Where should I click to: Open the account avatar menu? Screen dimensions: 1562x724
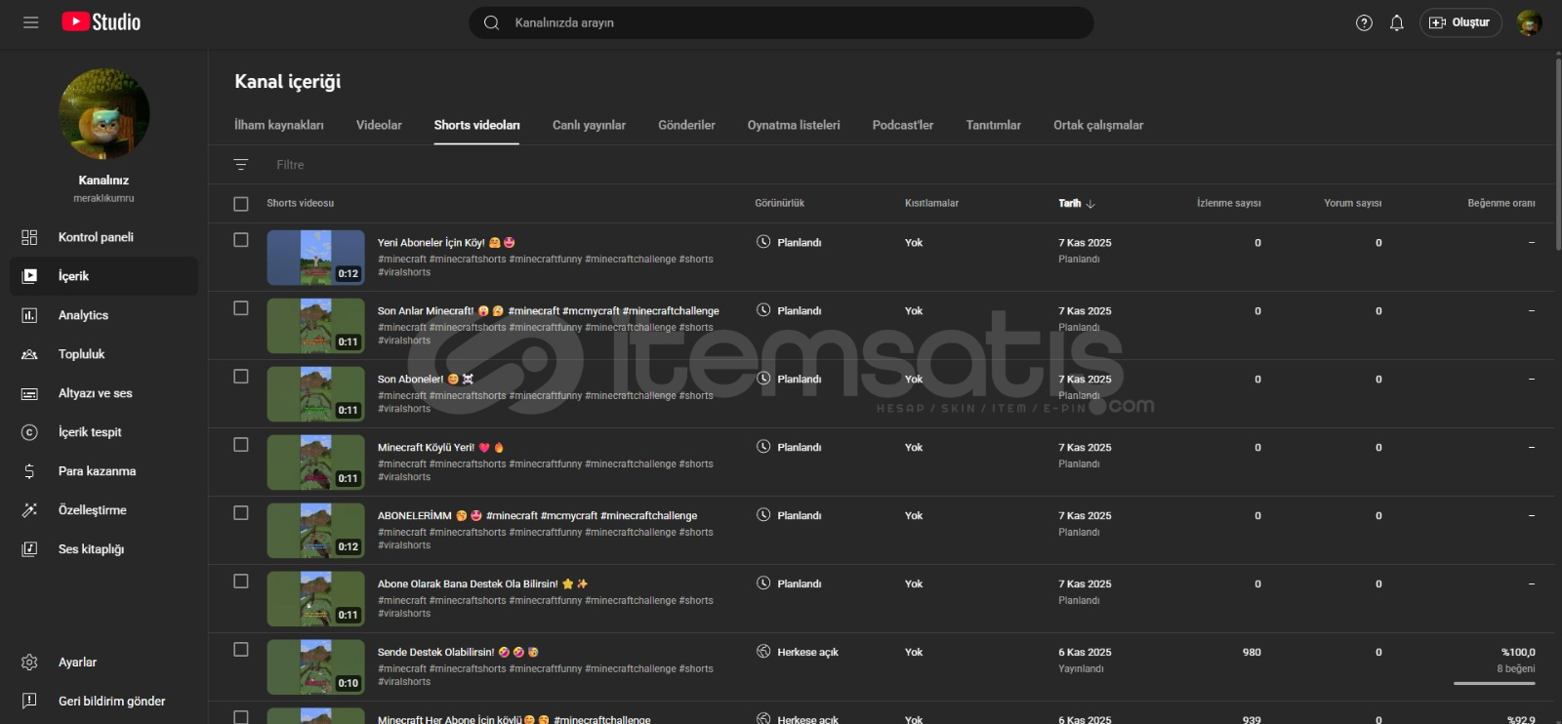1529,22
